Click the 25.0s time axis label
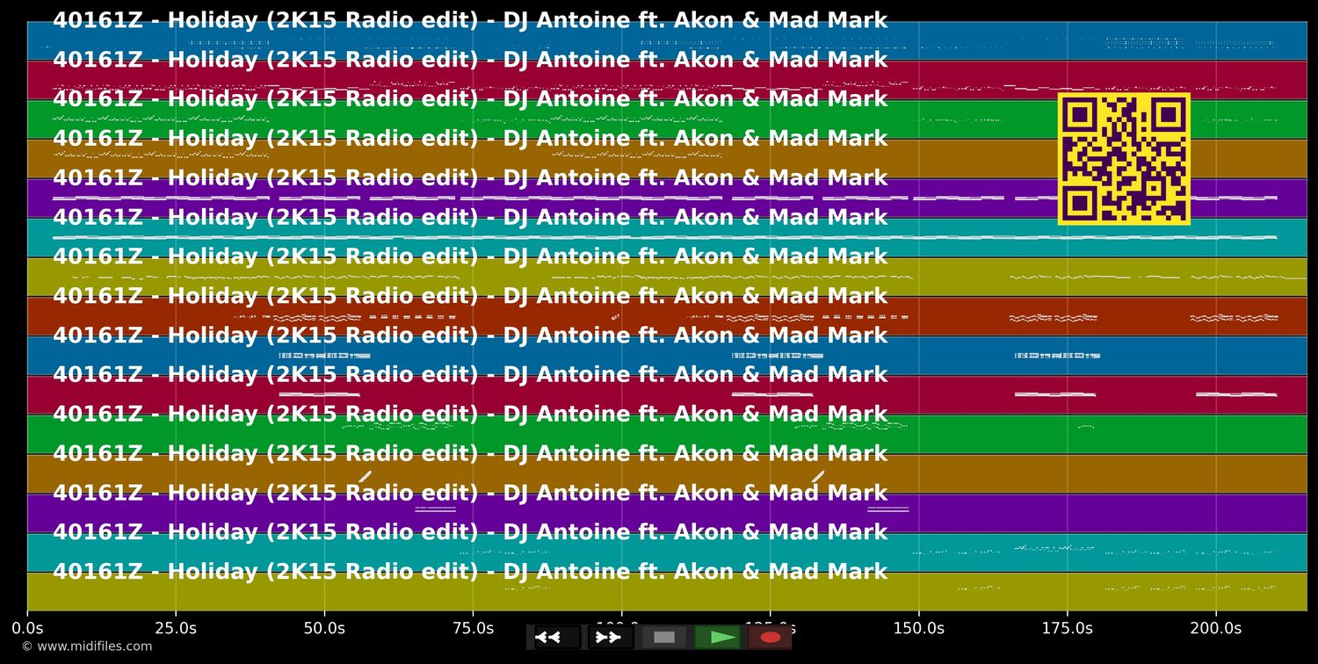The width and height of the screenshot is (1318, 664). coord(176,628)
